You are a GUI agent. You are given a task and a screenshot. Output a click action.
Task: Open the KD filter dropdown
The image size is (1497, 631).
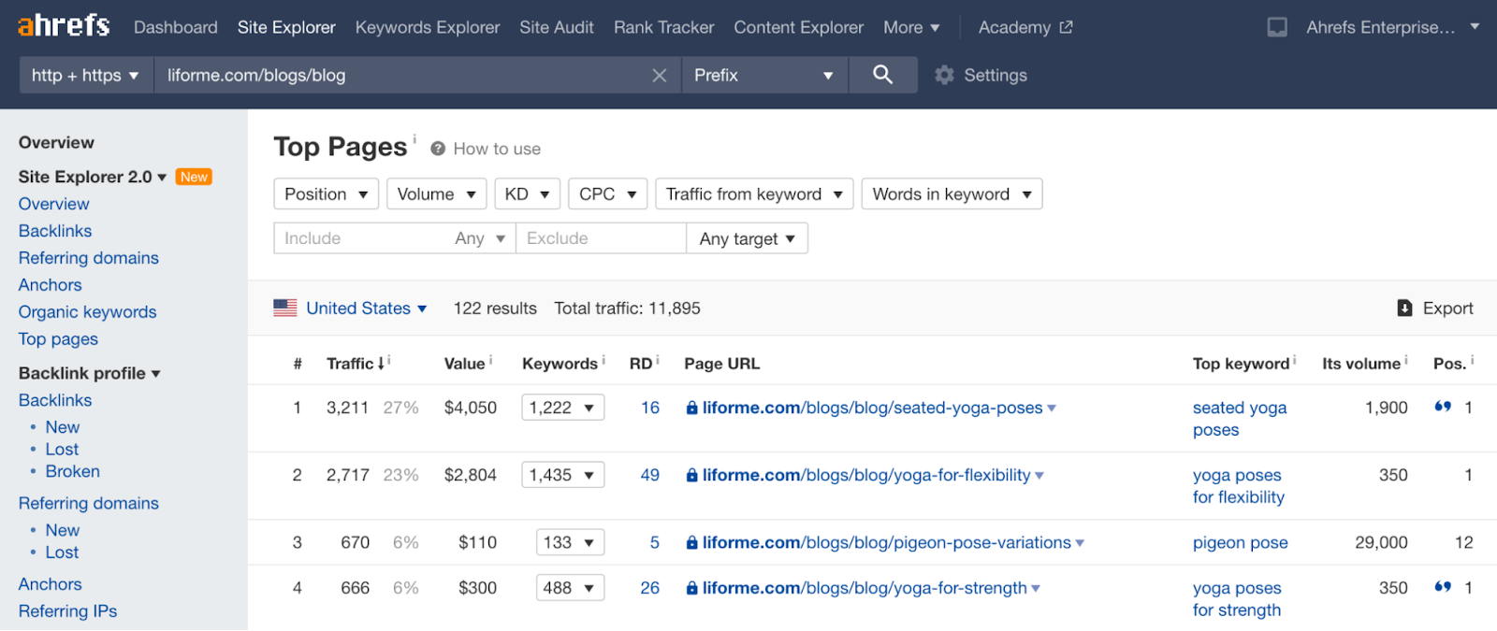527,194
